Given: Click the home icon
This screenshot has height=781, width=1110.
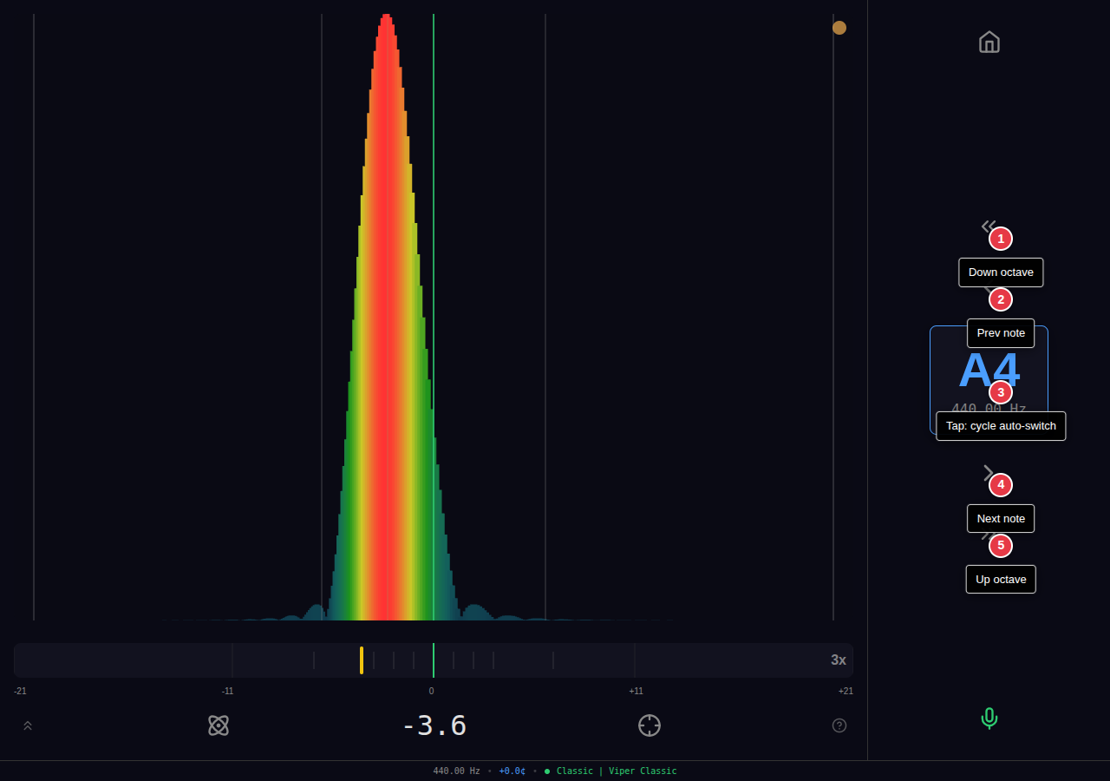Looking at the screenshot, I should 989,42.
